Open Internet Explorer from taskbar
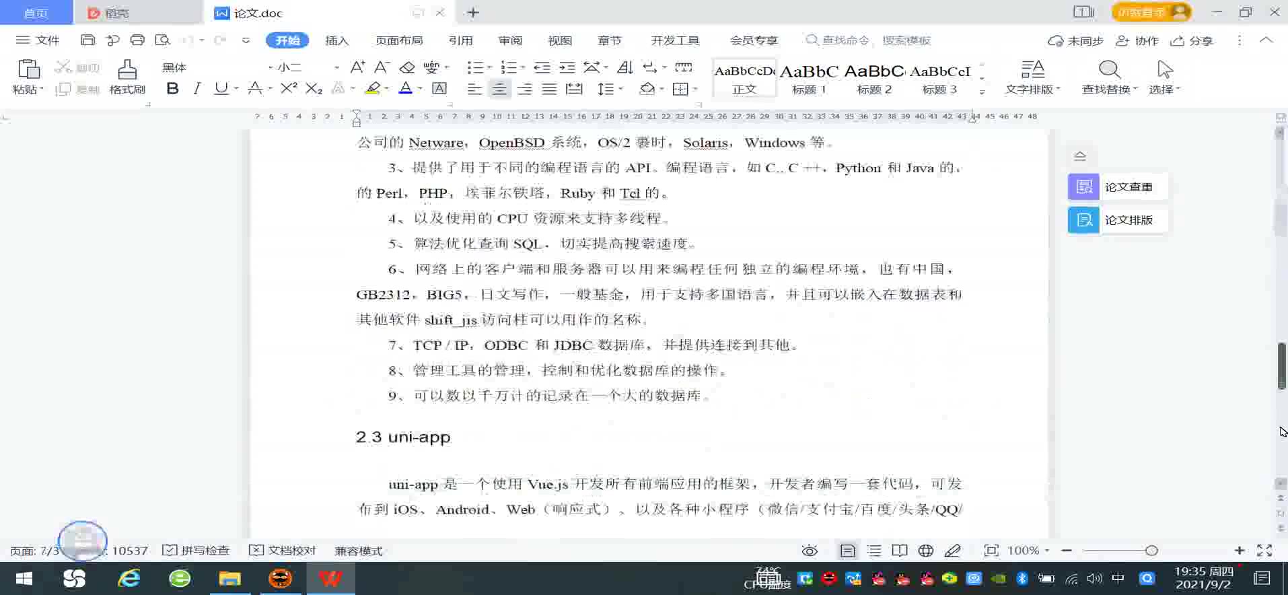This screenshot has height=595, width=1288. [129, 579]
